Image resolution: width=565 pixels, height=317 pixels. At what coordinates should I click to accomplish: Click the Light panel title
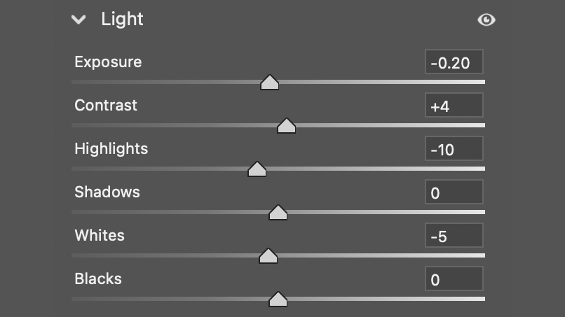[122, 19]
